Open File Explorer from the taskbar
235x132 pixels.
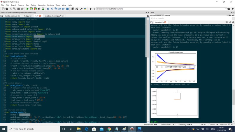coord(79,129)
